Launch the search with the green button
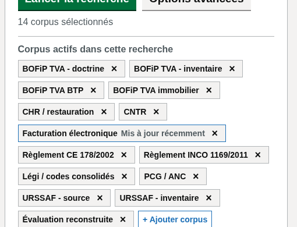The image size is (297, 227). [77, 5]
